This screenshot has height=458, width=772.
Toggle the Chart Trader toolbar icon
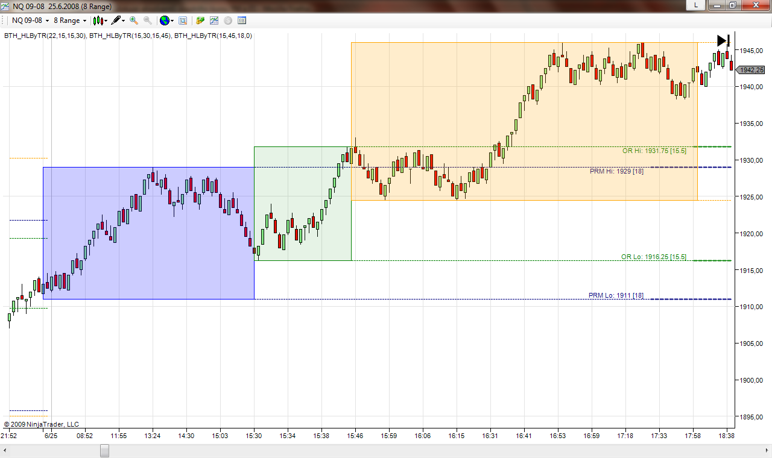pyautogui.click(x=200, y=20)
